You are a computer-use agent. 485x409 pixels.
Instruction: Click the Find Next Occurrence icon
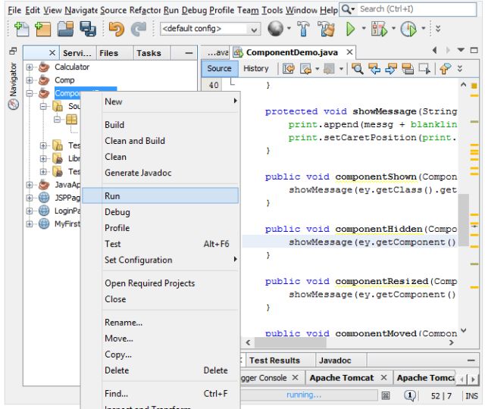pyautogui.click(x=391, y=69)
